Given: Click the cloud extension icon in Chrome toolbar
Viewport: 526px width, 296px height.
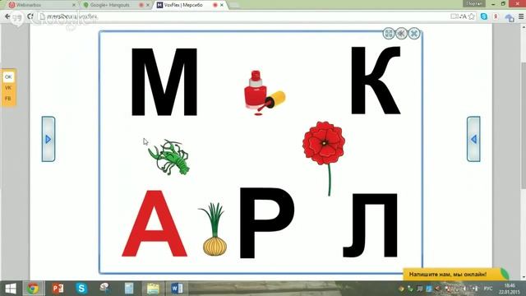Looking at the screenshot, I should click(x=510, y=17).
